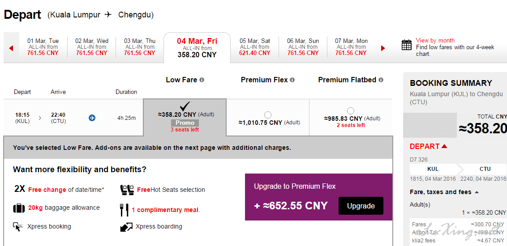This screenshot has width=507, height=246.
Task: Click the blue flight details icon
Action: tap(92, 118)
